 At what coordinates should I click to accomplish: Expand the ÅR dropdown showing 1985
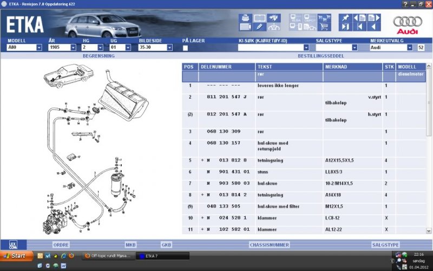(x=73, y=48)
